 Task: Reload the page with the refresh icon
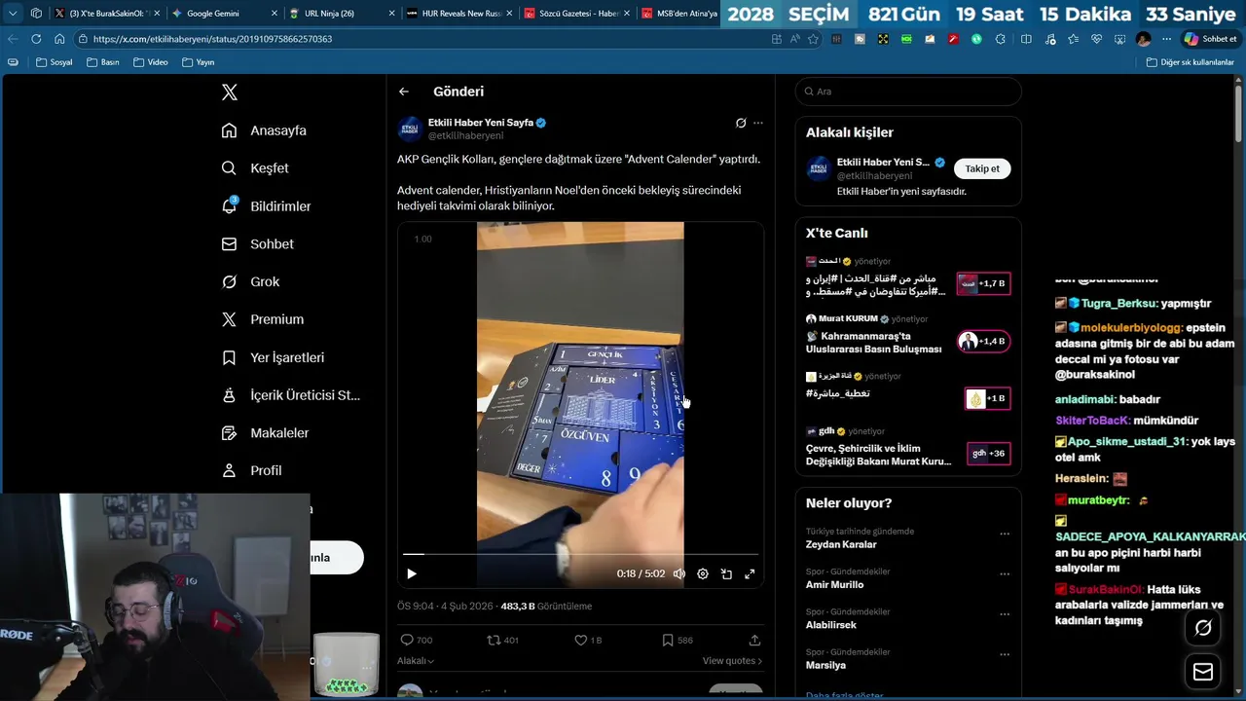pyautogui.click(x=36, y=39)
